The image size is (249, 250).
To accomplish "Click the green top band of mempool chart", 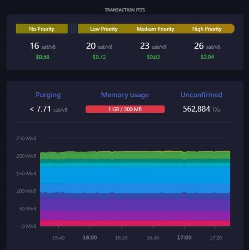I will pos(135,155).
